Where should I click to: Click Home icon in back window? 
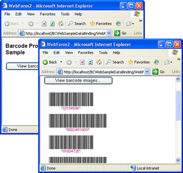tap(61, 23)
